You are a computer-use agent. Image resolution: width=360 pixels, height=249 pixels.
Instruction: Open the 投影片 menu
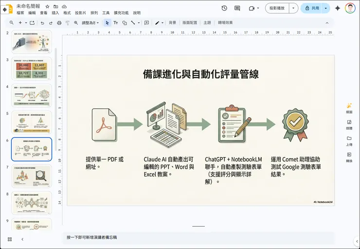tap(81, 13)
